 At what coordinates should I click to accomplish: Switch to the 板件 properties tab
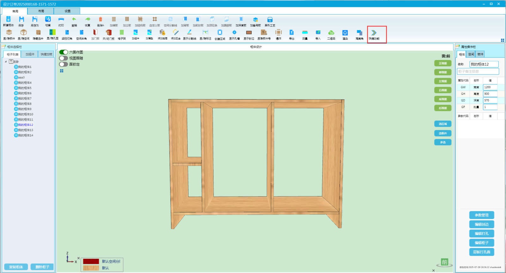480,54
